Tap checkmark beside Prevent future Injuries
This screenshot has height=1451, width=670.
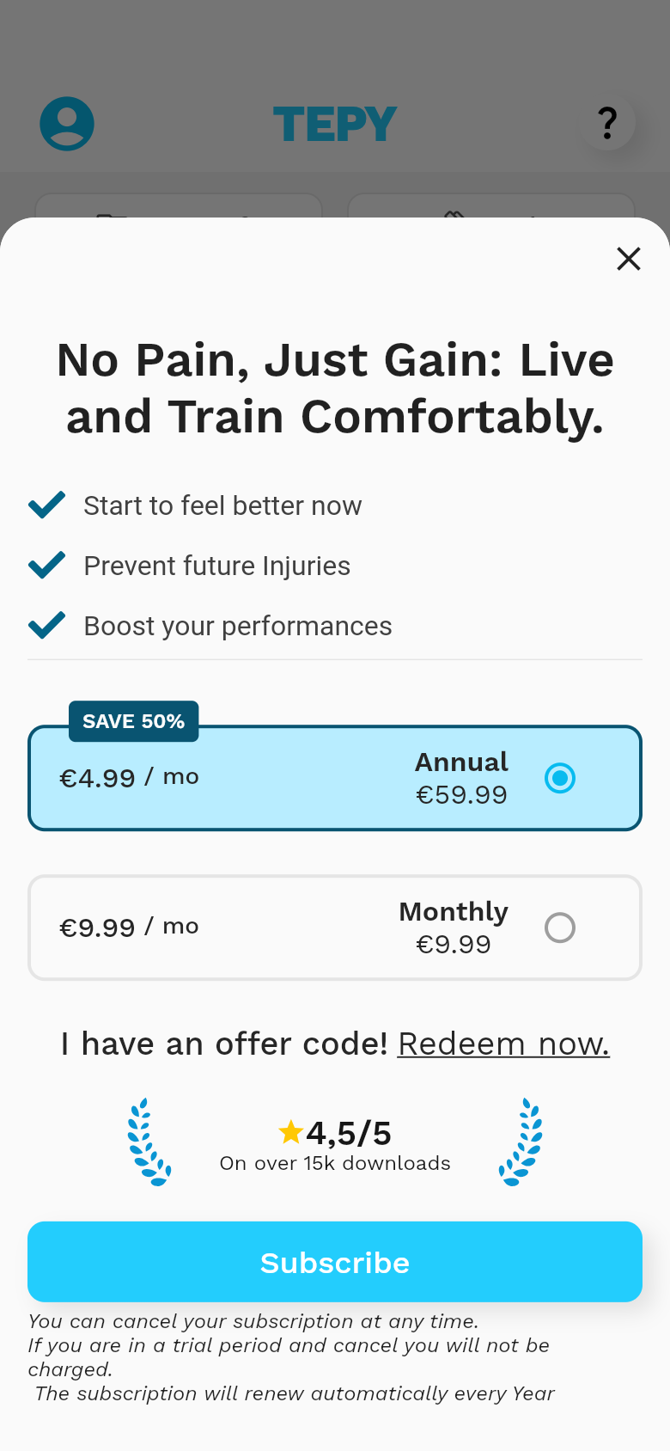click(x=46, y=565)
